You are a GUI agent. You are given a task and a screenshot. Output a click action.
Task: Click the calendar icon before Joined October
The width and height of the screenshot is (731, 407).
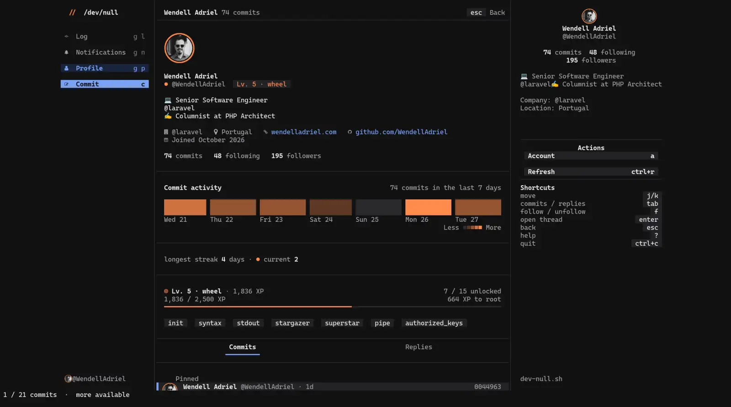click(x=166, y=140)
